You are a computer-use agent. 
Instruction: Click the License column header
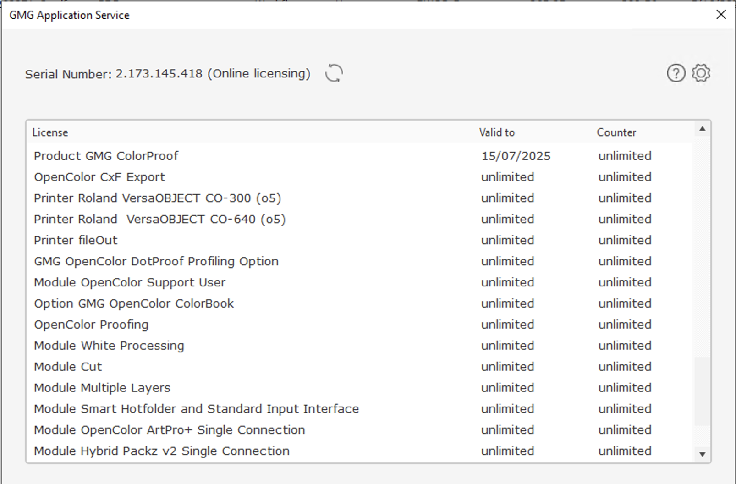tap(50, 132)
